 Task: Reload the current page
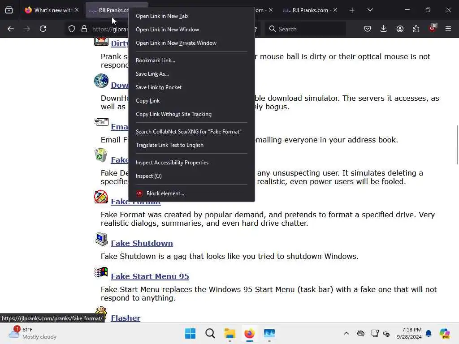43,29
